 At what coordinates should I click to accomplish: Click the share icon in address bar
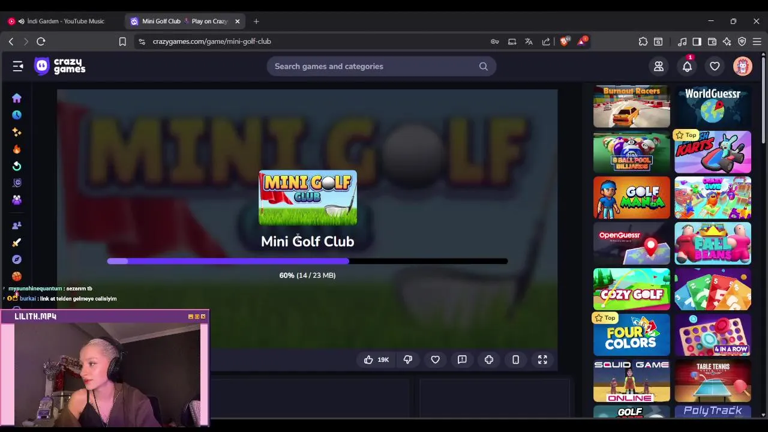coord(546,41)
